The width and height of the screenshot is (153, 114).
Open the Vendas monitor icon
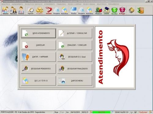pyautogui.click(x=74, y=10)
